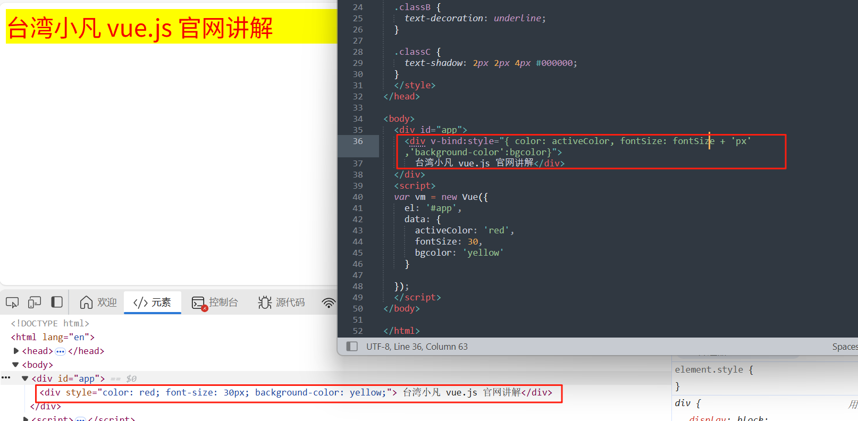Click the <body> opening tag in editor

(x=399, y=119)
